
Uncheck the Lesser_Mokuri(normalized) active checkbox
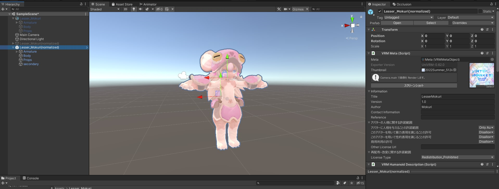tap(380, 11)
